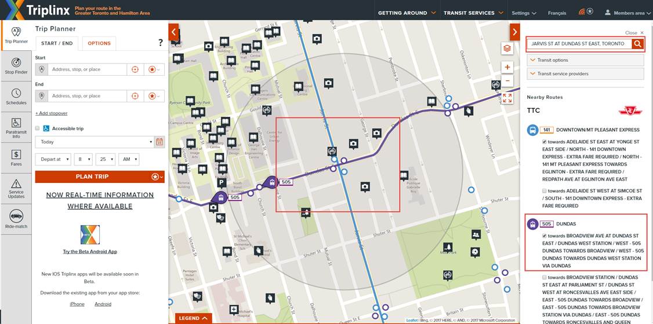Click the 505 streetcar marker near Church St
Screen dimensions: 653x324
[x=271, y=182]
